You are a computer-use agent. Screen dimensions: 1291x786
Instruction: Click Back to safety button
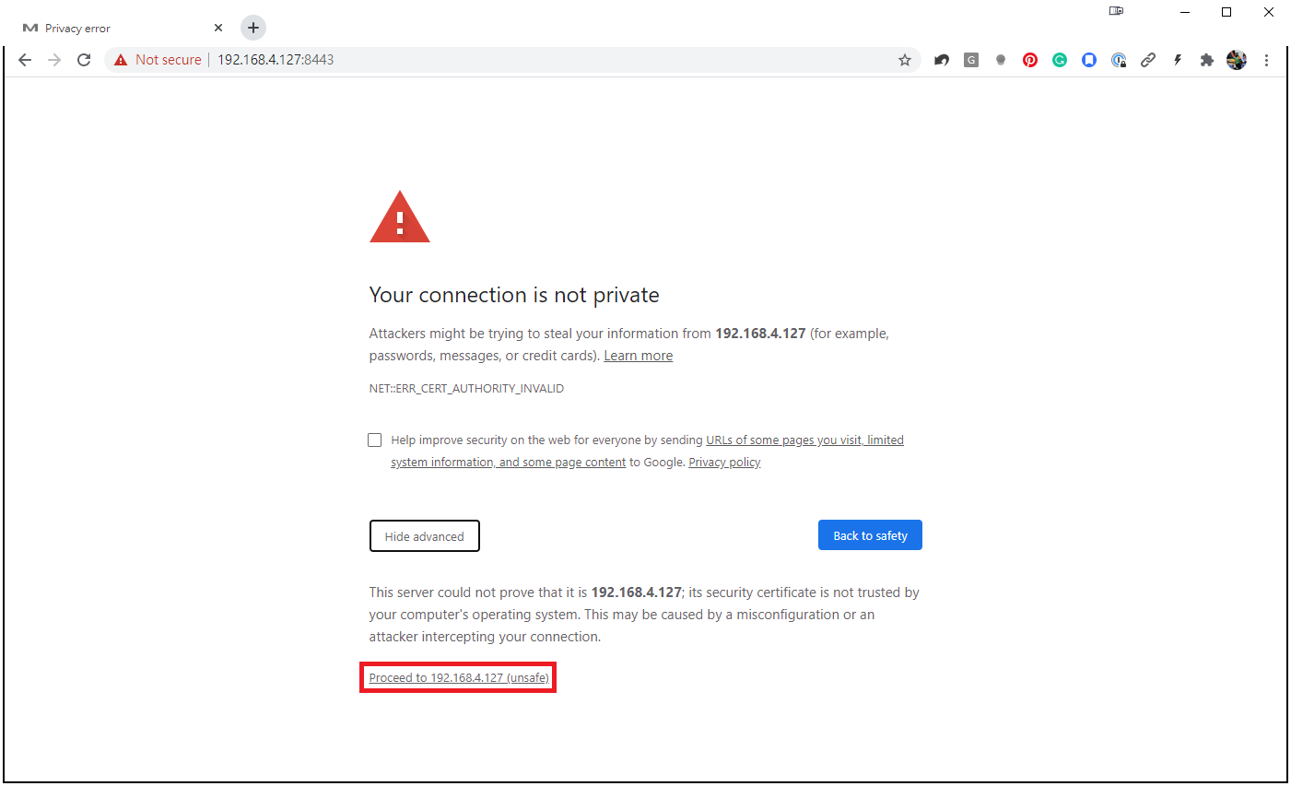point(870,535)
